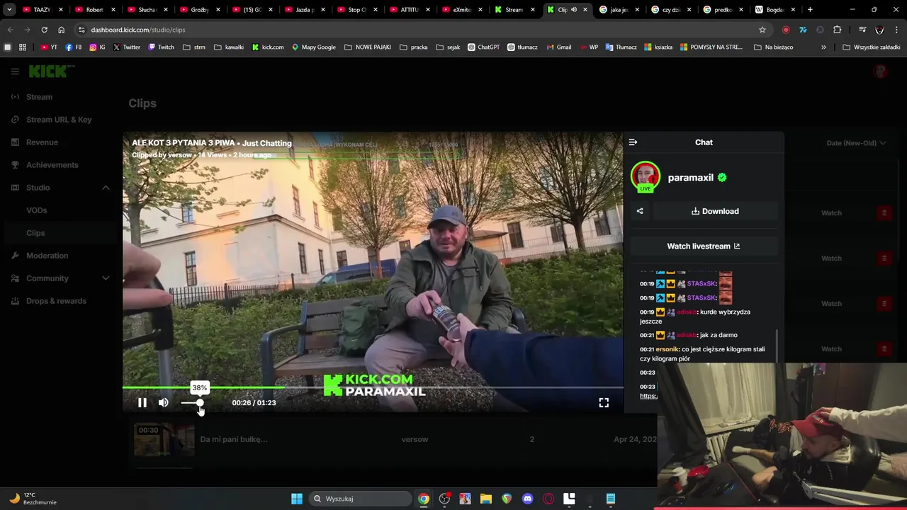Open the NOWE PAJĄKI bookmark folder
Image resolution: width=907 pixels, height=510 pixels.
coord(368,47)
